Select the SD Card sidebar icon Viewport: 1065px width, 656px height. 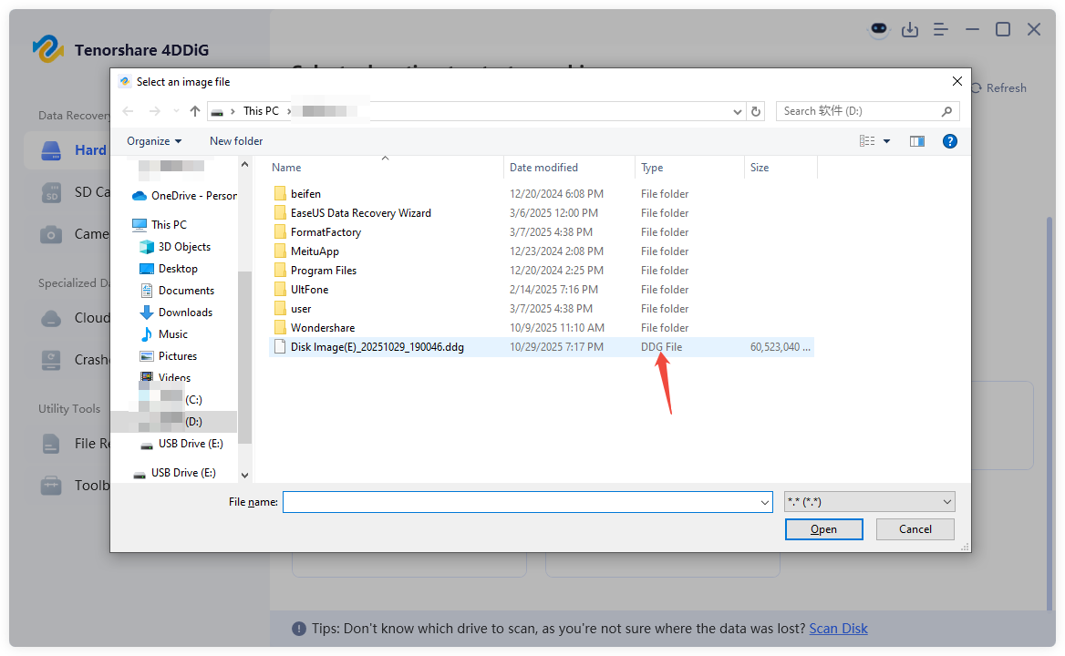click(x=51, y=192)
